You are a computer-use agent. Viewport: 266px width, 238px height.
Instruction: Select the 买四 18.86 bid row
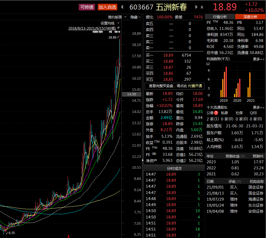coord(174,73)
